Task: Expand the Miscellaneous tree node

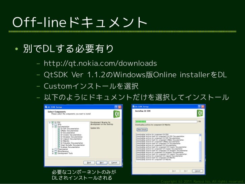Action: [53, 151]
